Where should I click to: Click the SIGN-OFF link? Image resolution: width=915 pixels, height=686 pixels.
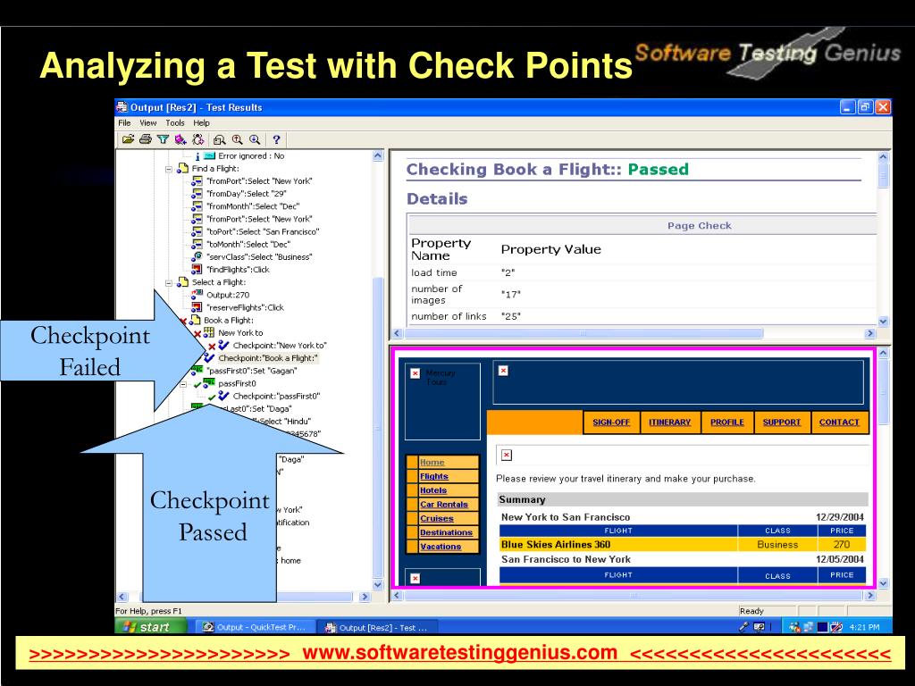click(610, 422)
